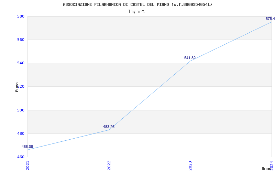Click the 580 y-axis tick label
Image resolution: width=275 pixels, height=172 pixels.
coord(20,16)
